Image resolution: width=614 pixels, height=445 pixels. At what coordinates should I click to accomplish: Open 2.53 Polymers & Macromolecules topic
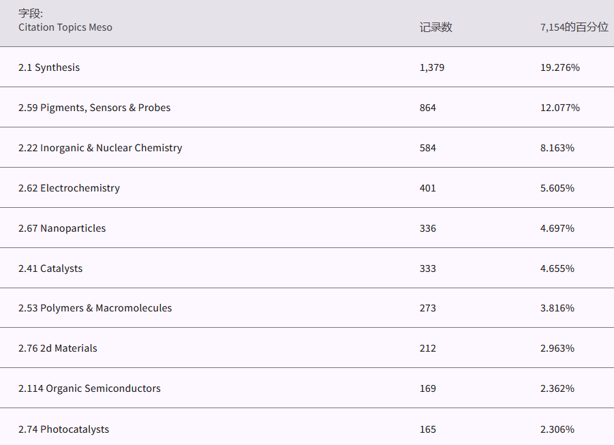(95, 308)
